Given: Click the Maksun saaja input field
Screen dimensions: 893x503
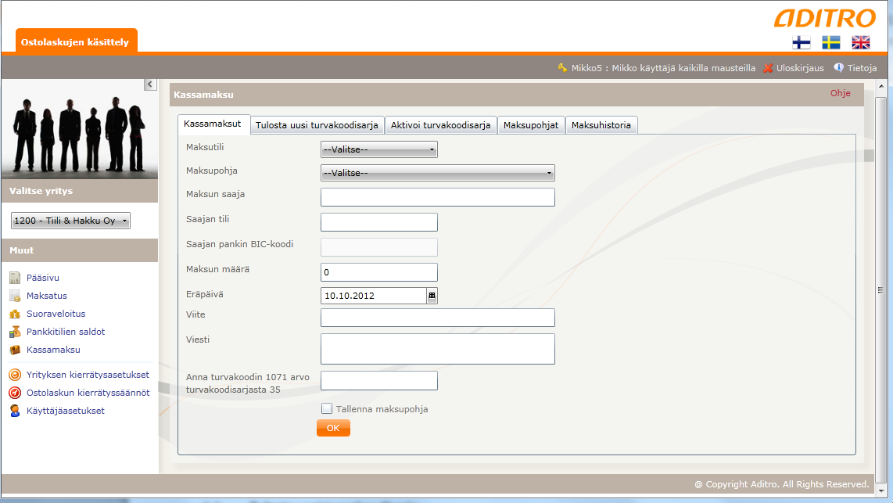Looking at the screenshot, I should tap(437, 197).
